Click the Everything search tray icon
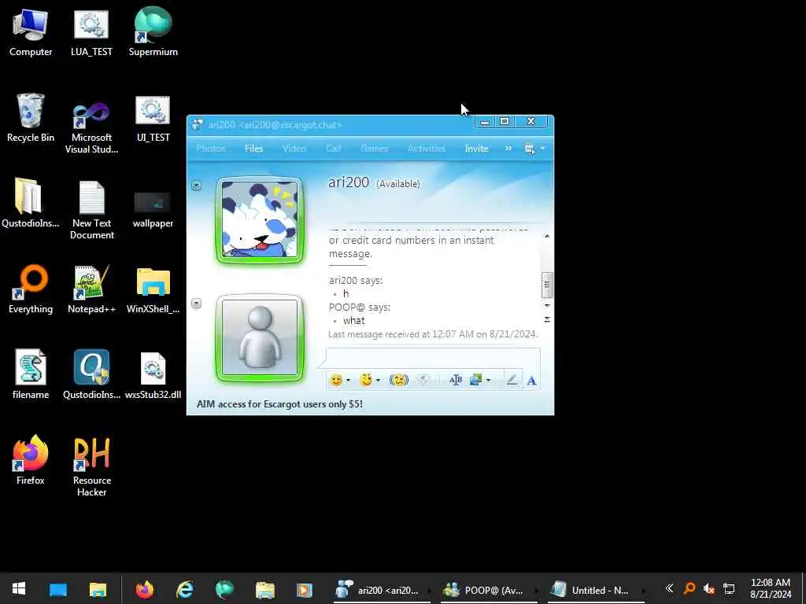This screenshot has width=806, height=604. pos(690,588)
